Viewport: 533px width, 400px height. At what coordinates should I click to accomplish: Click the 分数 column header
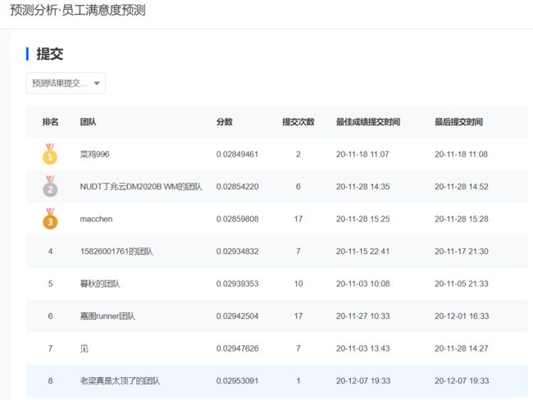click(x=225, y=121)
